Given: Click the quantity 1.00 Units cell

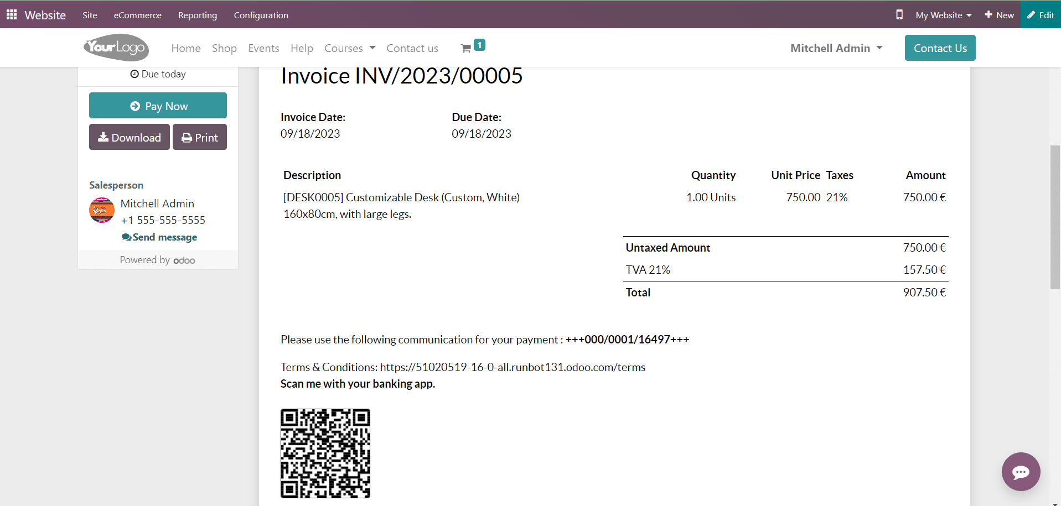Looking at the screenshot, I should (711, 197).
